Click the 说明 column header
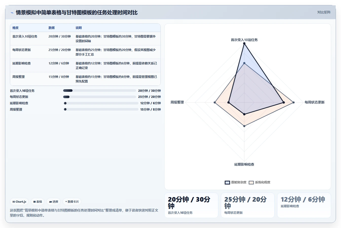This screenshot has height=228, width=341. point(79,28)
